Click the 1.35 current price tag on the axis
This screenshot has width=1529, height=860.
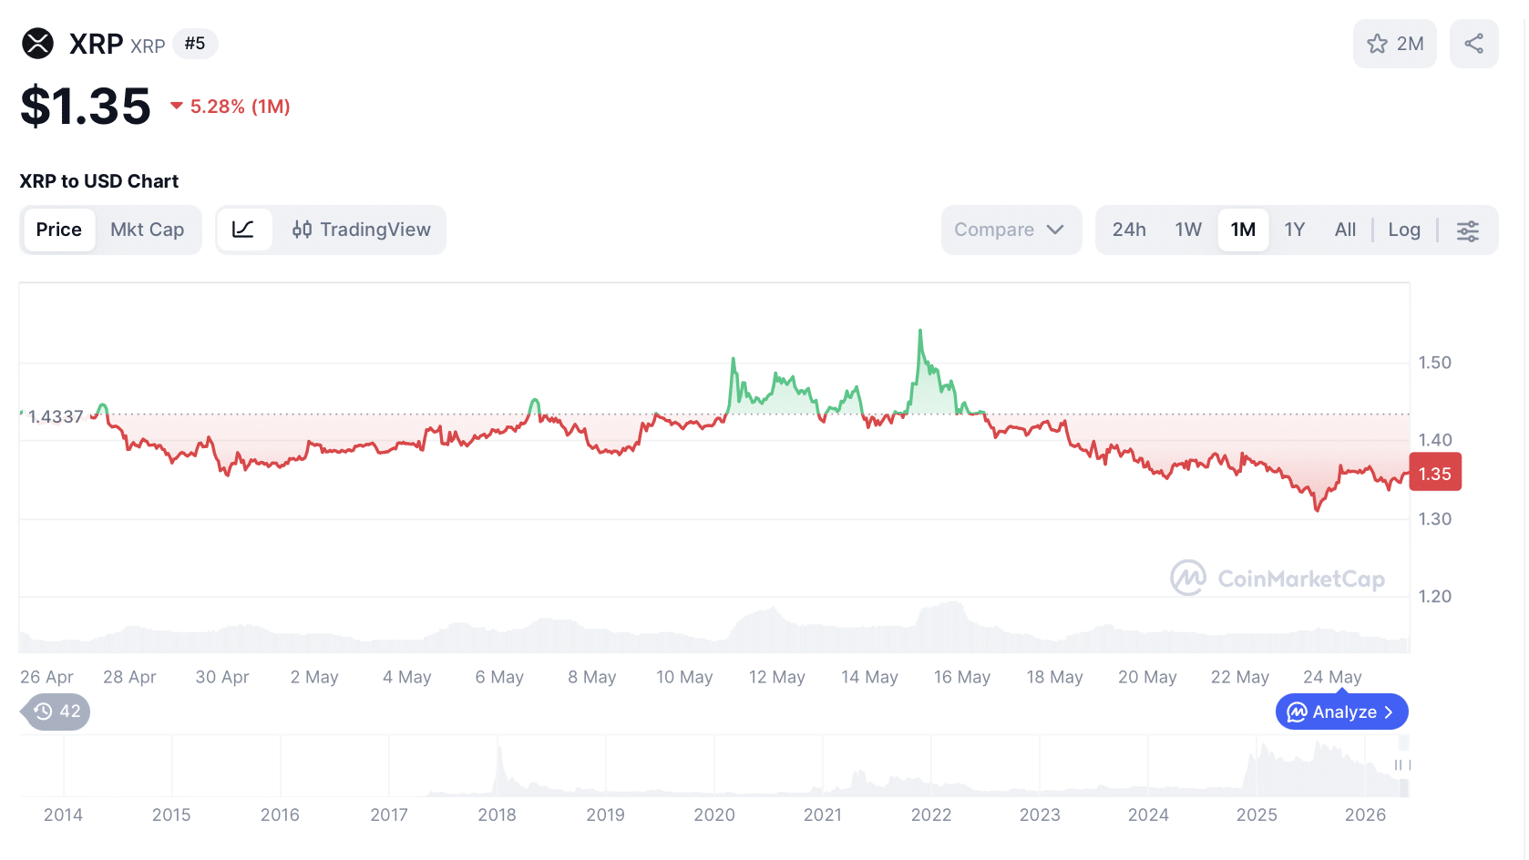[1435, 473]
